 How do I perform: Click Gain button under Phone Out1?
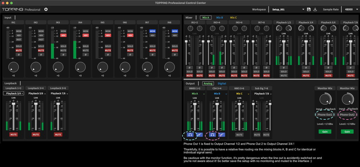[x=325, y=132]
